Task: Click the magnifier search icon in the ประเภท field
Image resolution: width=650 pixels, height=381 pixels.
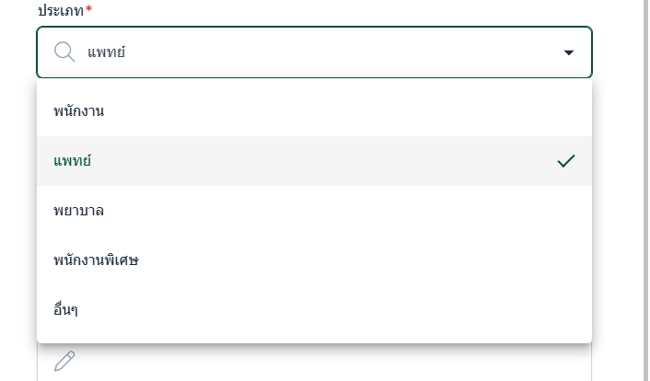Action: pyautogui.click(x=64, y=52)
